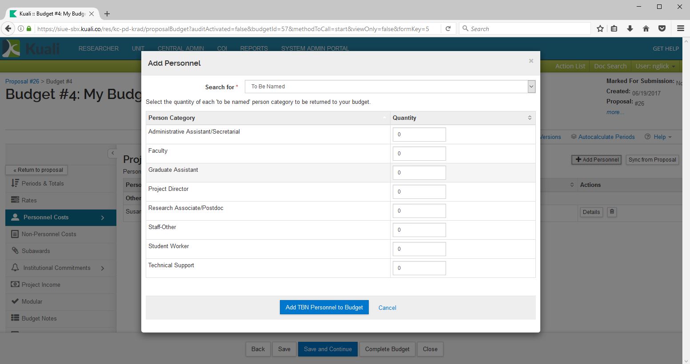Click the Graduate Assistant quantity field
Image resolution: width=690 pixels, height=364 pixels.
[419, 173]
